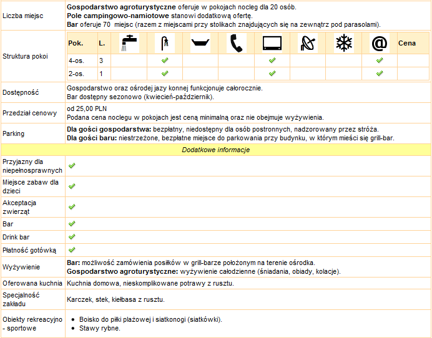
Task: Click internet checkmark in 2-os. row
Action: [380, 74]
